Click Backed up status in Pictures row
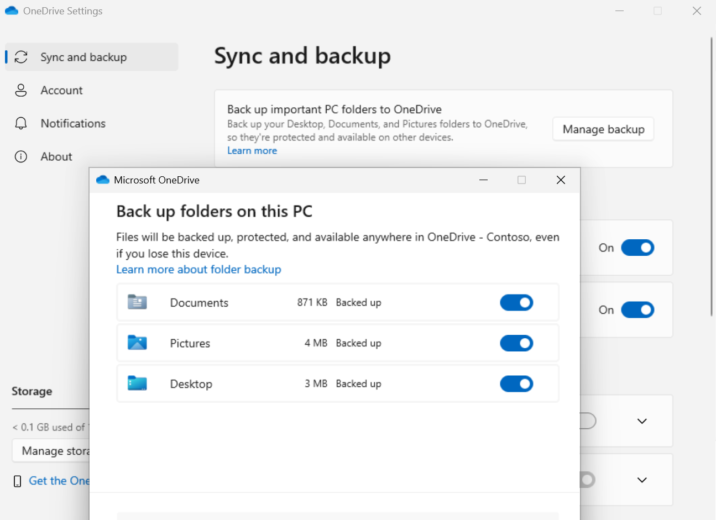This screenshot has height=520, width=716. pos(358,343)
